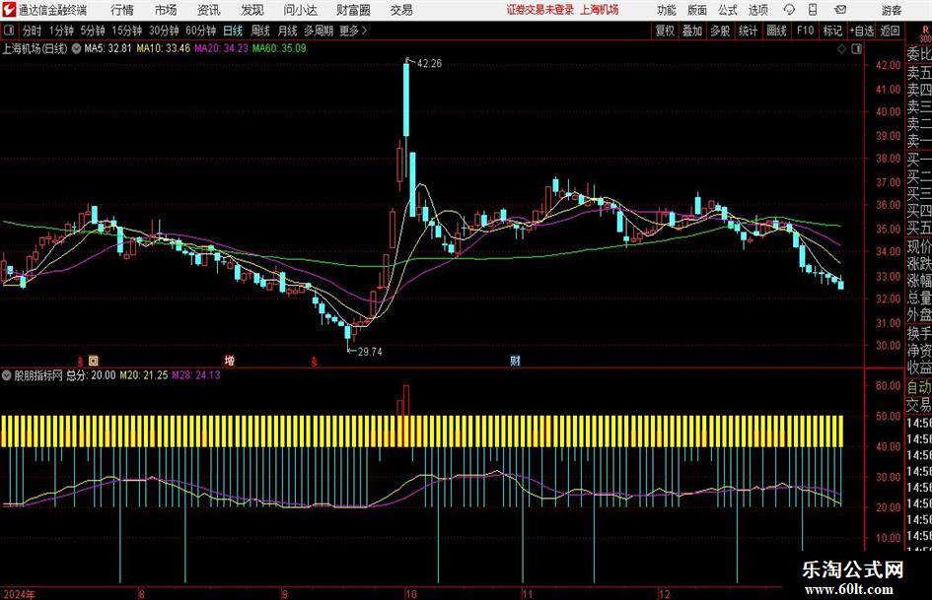Image resolution: width=932 pixels, height=600 pixels.
Task: Open the 版面 menu
Action: pos(696,10)
